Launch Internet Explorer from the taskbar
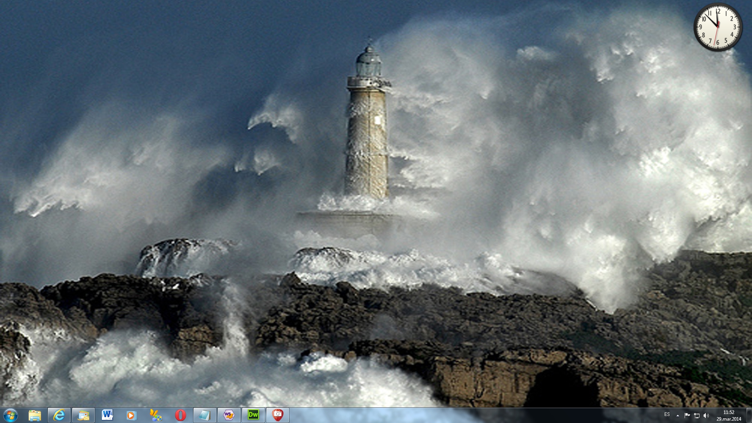This screenshot has width=752, height=423. pyautogui.click(x=59, y=415)
